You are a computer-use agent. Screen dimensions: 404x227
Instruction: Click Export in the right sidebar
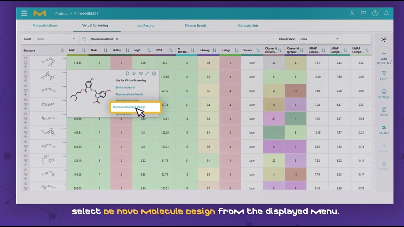pyautogui.click(x=384, y=148)
